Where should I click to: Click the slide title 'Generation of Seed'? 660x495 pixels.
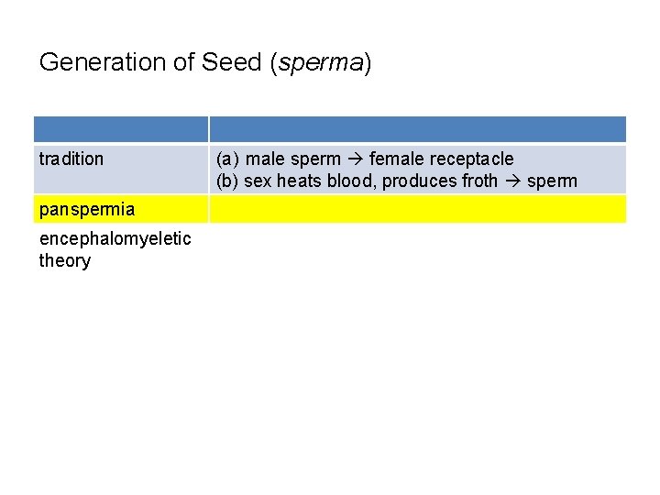tap(204, 62)
